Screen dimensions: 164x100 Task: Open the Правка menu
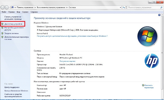[11, 12]
